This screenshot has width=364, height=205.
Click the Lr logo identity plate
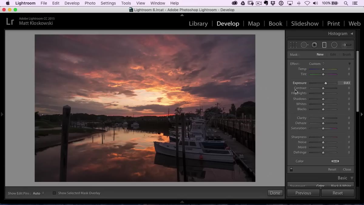pos(10,21)
